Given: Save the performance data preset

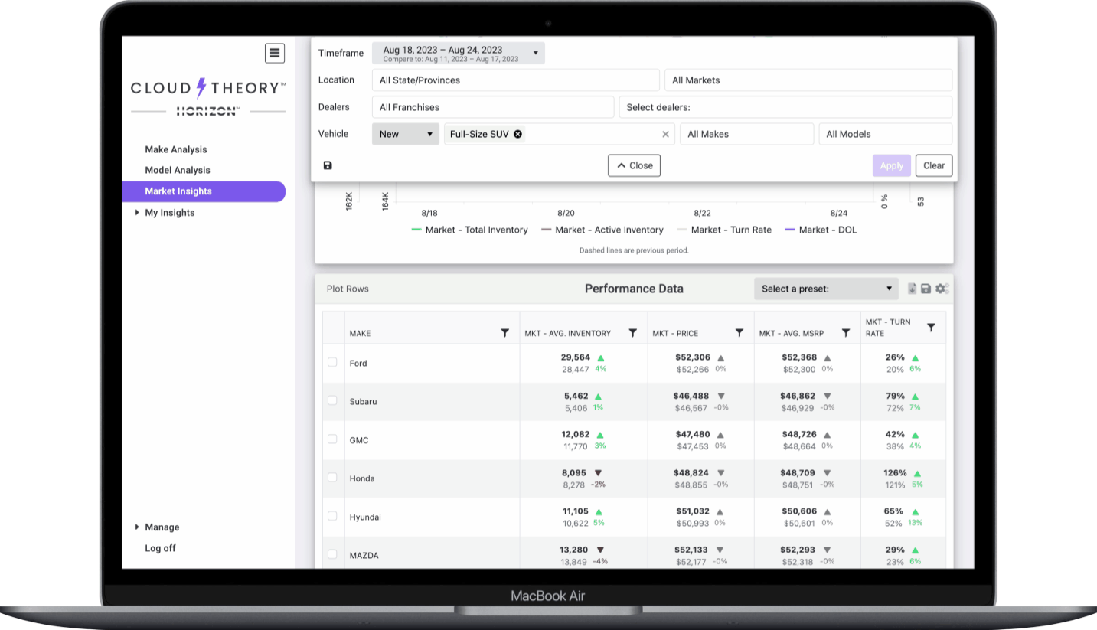Looking at the screenshot, I should 926,289.
